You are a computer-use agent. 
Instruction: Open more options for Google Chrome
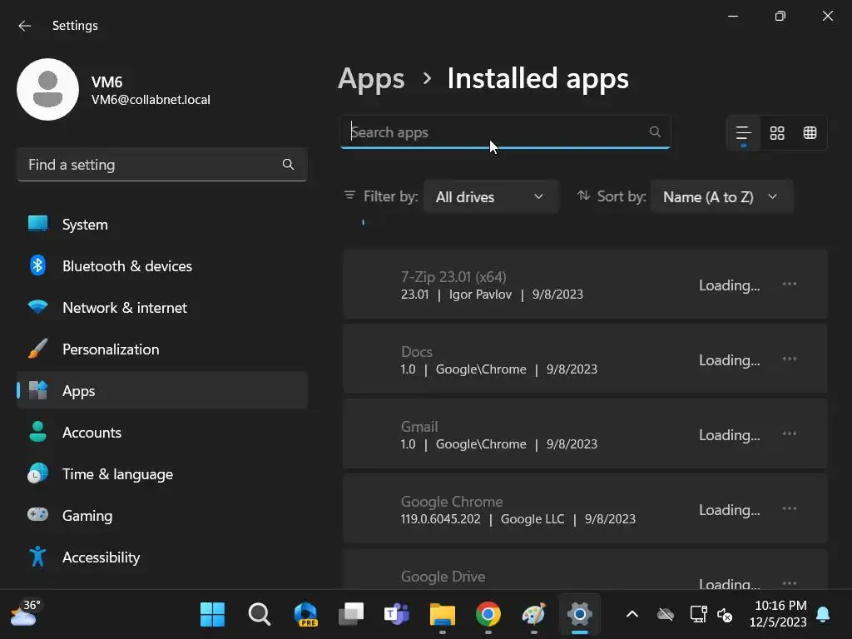point(789,508)
